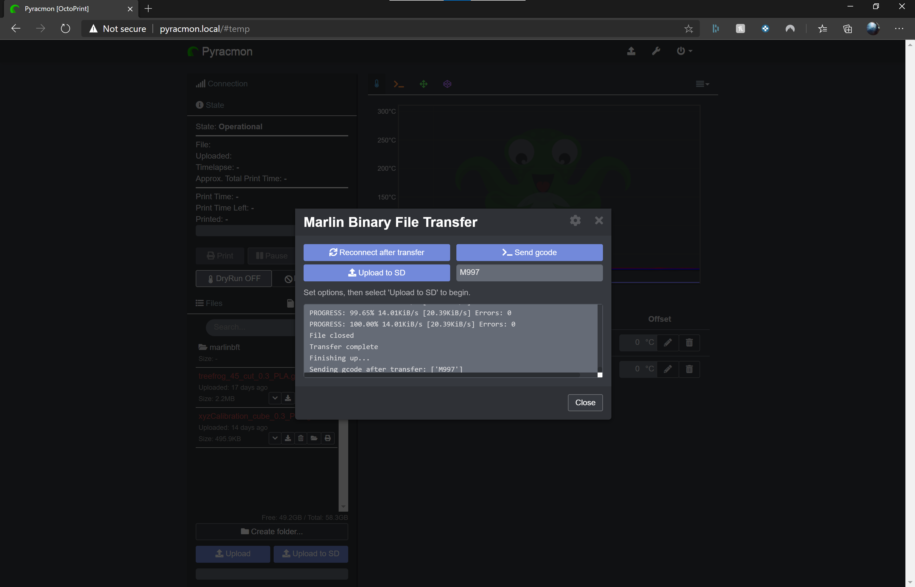This screenshot has height=587, width=915.
Task: Click the plugin settings gear icon in dialog
Action: tap(575, 220)
